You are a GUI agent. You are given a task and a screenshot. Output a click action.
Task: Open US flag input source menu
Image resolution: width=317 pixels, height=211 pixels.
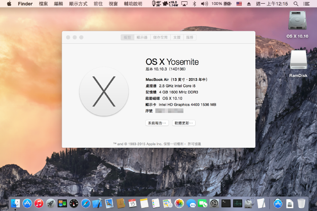[x=239, y=4]
